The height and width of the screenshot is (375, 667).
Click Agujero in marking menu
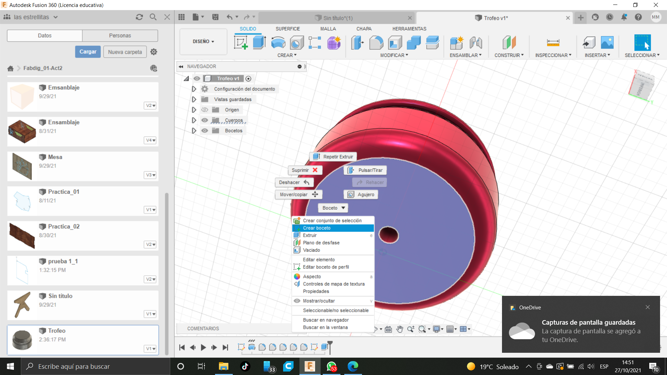361,194
